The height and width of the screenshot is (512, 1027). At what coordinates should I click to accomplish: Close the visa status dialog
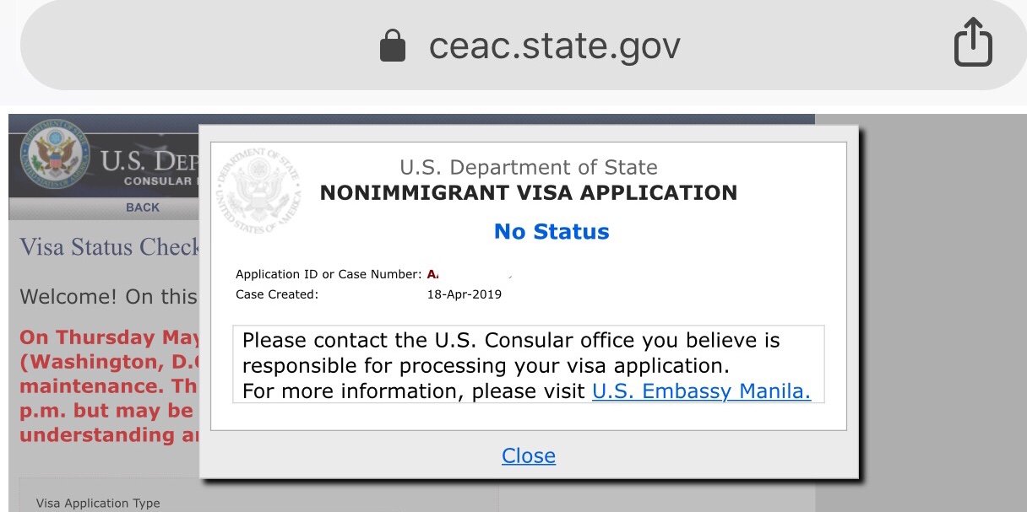528,455
